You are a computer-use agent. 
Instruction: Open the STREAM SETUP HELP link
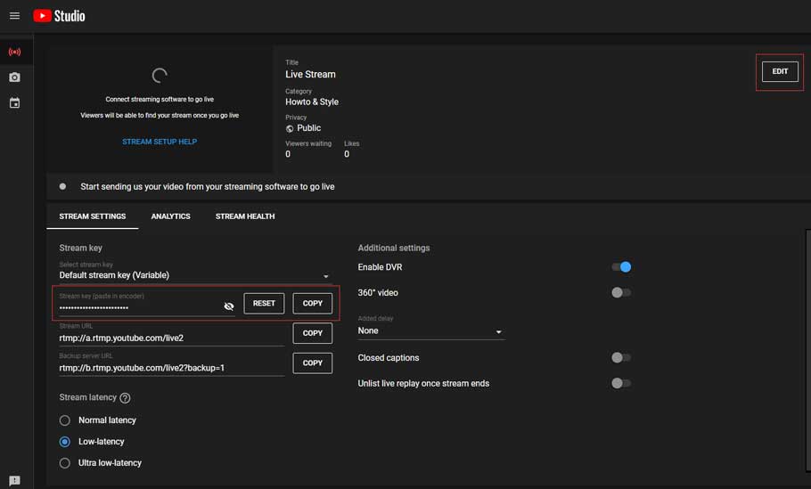pos(160,142)
